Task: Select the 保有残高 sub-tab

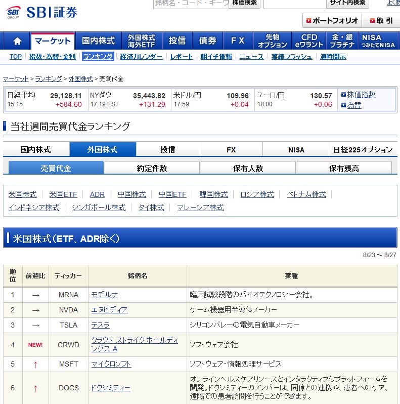Action: pyautogui.click(x=344, y=168)
